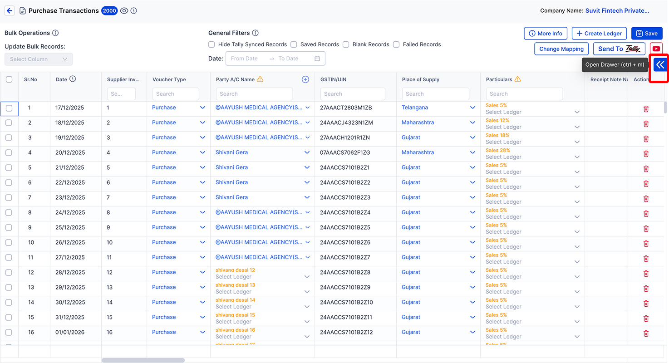The width and height of the screenshot is (669, 363).
Task: Click plus icon in Party A/C Name header
Action: click(305, 79)
